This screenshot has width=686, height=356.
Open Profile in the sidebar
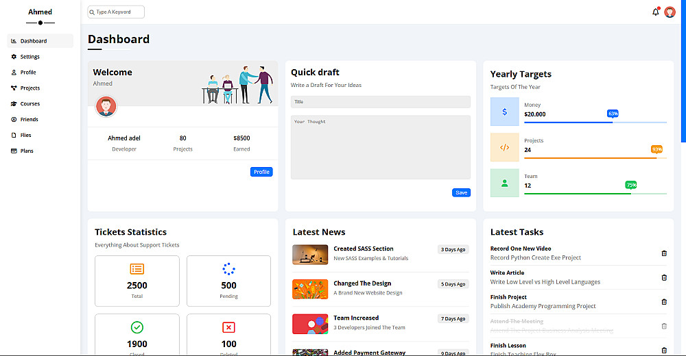40,72
